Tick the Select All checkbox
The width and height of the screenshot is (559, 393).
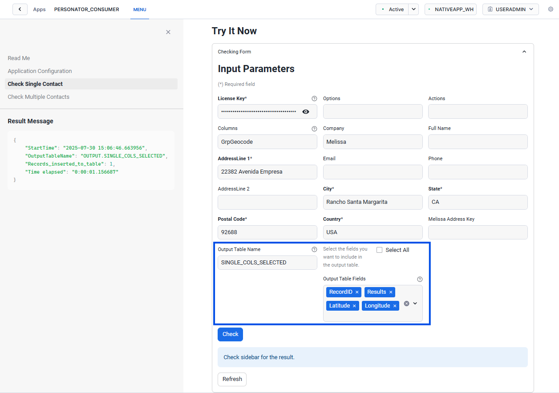(380, 250)
